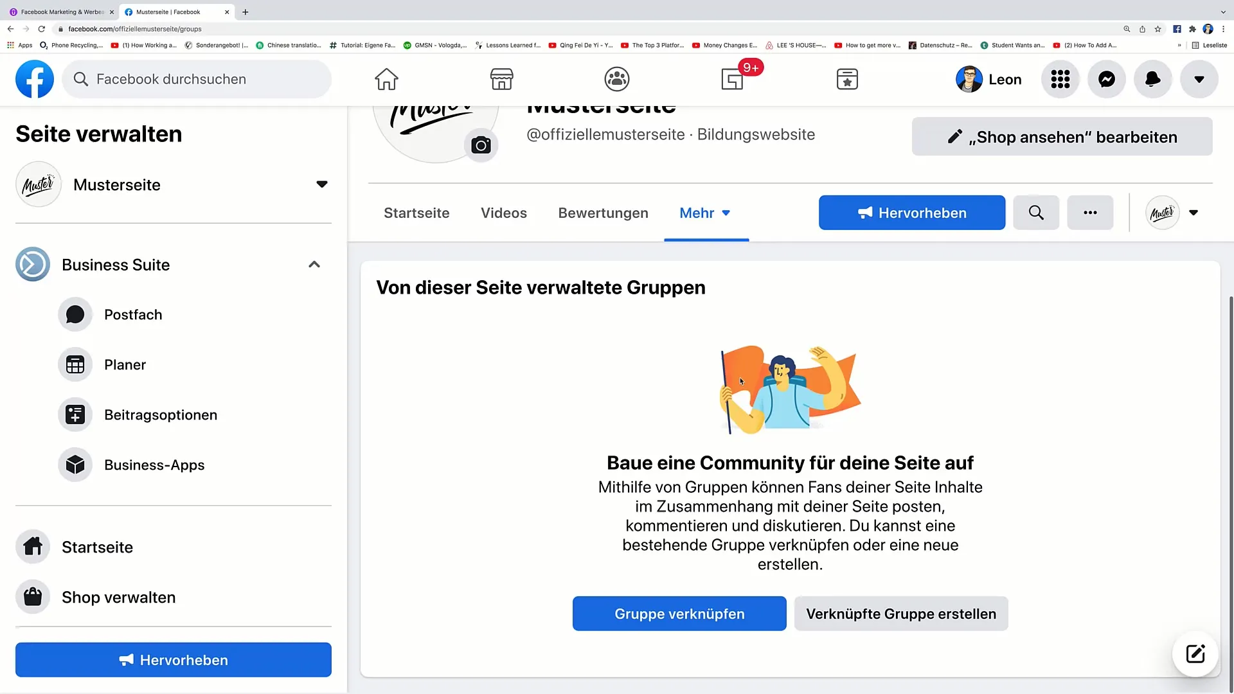Select the Bewertungen tab

[x=603, y=213]
